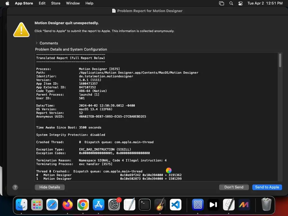
Task: Click the document icon in title bar
Action: coord(114,11)
